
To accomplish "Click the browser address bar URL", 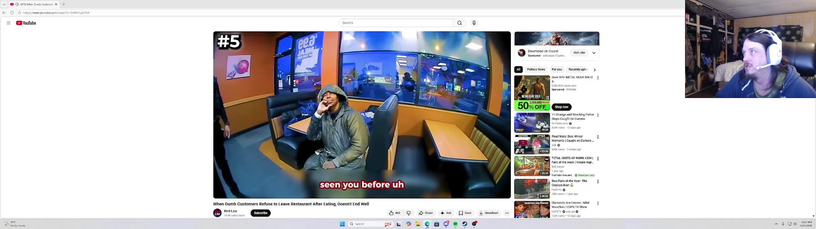I will [56, 13].
